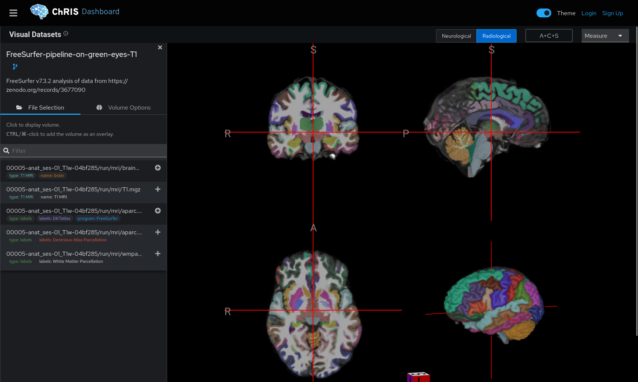The height and width of the screenshot is (382, 638).
Task: Toggle the circled plus icon for the brain volume
Action: (158, 168)
